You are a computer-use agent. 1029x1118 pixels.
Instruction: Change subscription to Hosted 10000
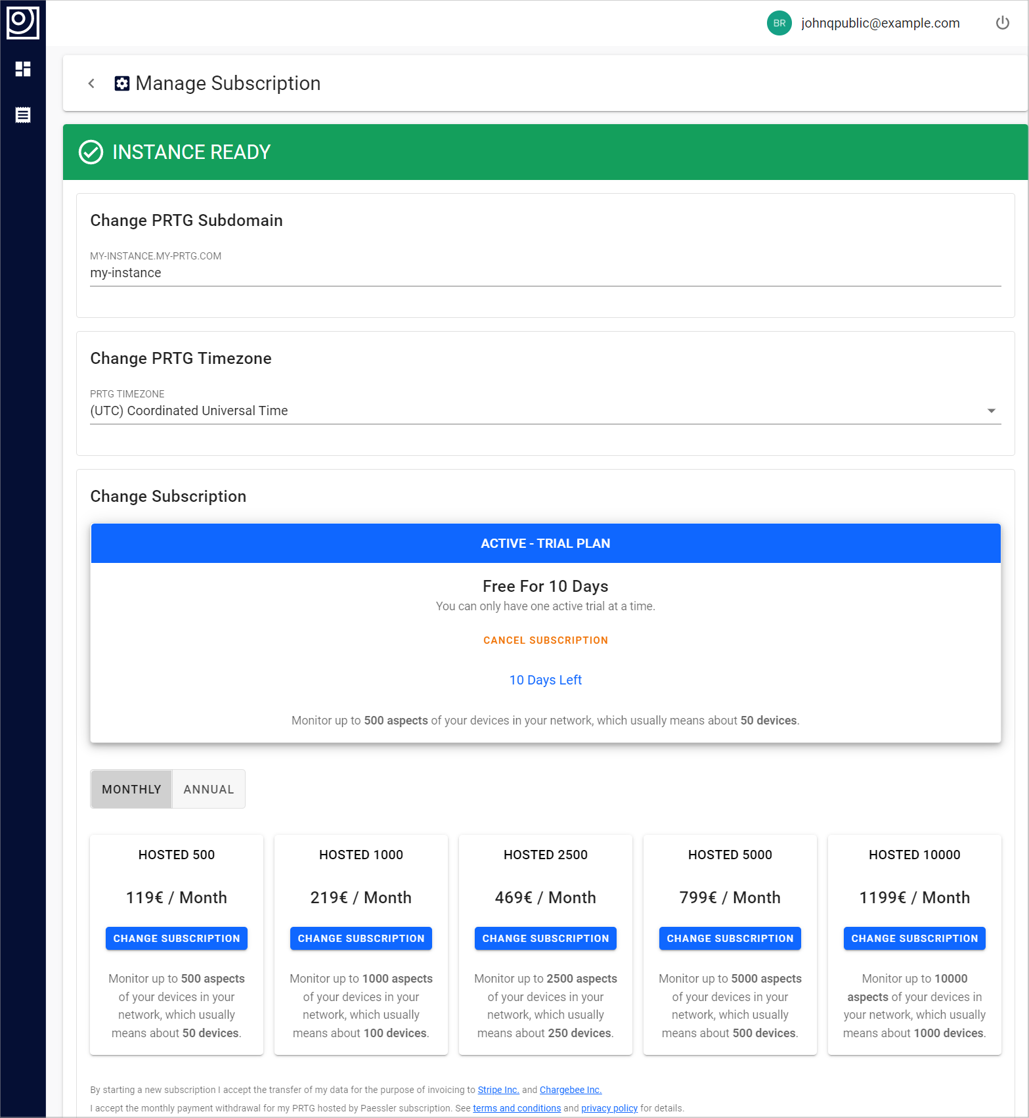pos(914,938)
